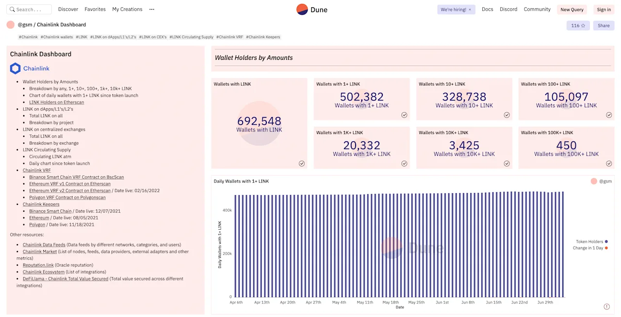Open the Docs link
The height and width of the screenshot is (317, 621).
click(x=487, y=9)
